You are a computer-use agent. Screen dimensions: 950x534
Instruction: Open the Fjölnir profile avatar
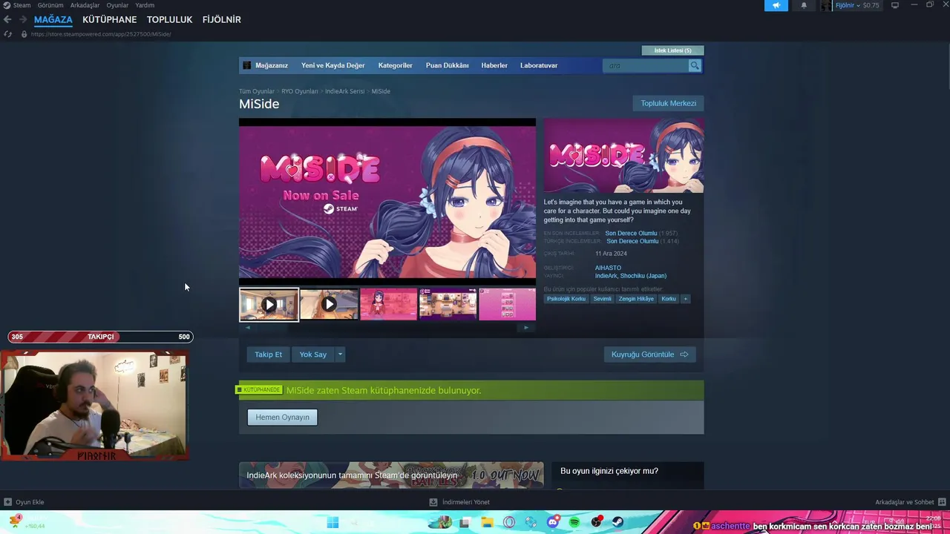pos(826,5)
